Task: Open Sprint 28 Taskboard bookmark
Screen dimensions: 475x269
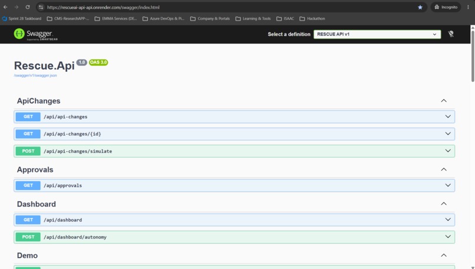Action: pyautogui.click(x=22, y=18)
